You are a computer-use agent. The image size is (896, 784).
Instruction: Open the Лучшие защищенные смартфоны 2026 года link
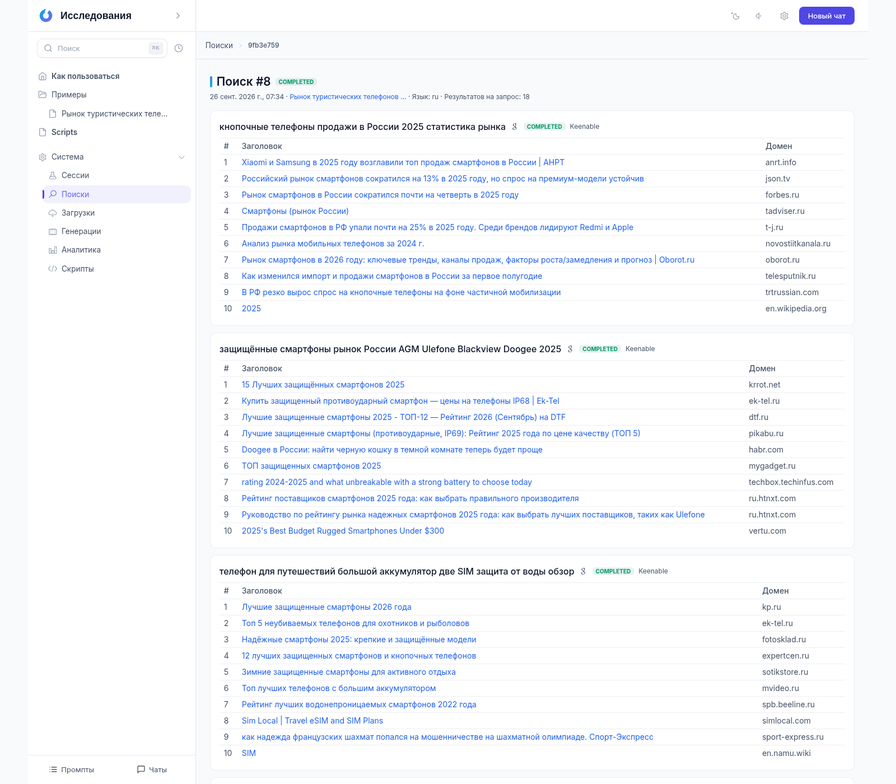point(326,607)
